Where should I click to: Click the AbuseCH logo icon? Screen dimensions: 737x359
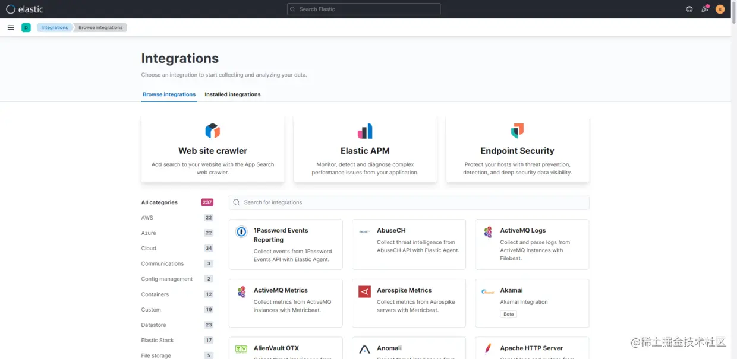click(x=364, y=232)
